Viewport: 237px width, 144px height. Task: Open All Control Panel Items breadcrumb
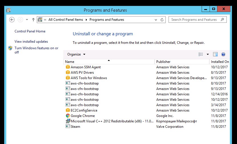click(66, 20)
